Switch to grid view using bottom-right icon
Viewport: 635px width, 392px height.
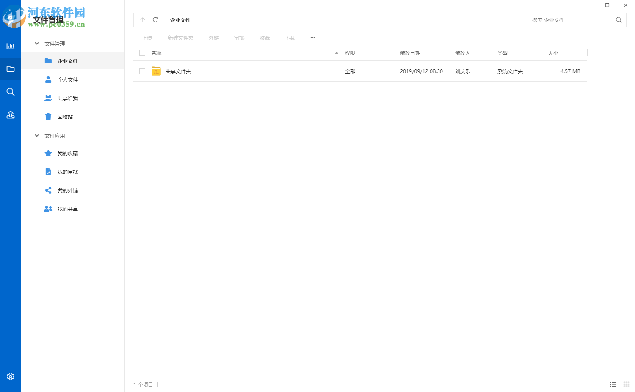627,384
